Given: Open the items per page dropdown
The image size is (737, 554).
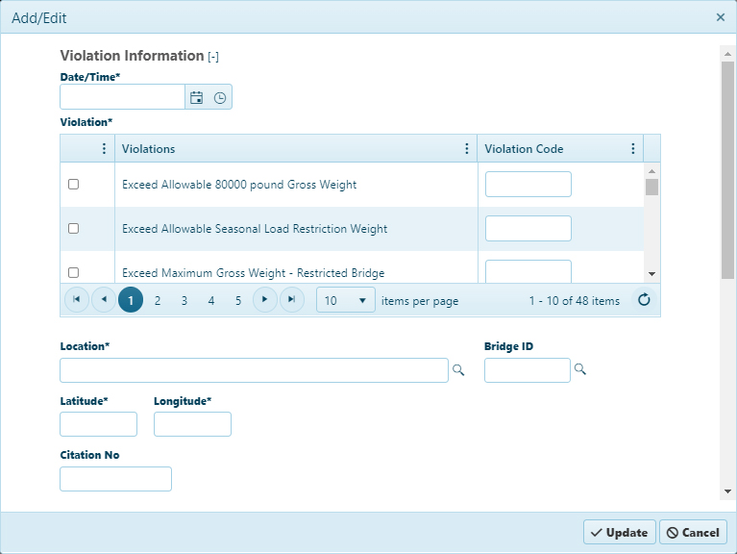Looking at the screenshot, I should (346, 300).
